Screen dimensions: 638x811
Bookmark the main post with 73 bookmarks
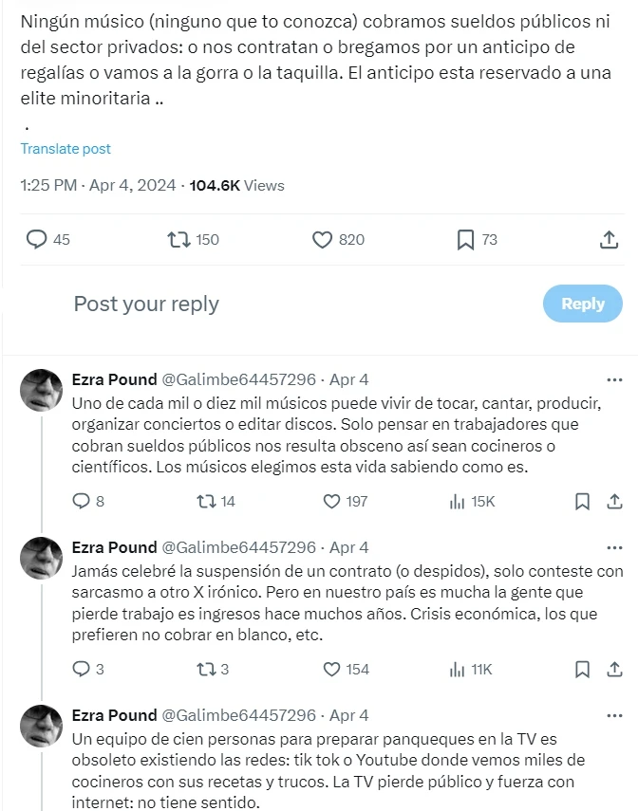click(465, 240)
